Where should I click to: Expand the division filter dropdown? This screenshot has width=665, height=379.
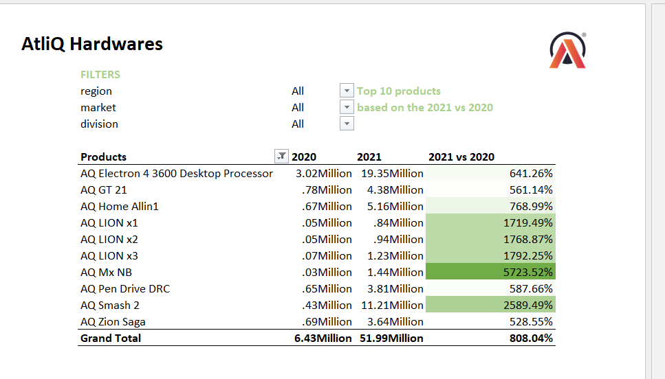click(x=347, y=124)
